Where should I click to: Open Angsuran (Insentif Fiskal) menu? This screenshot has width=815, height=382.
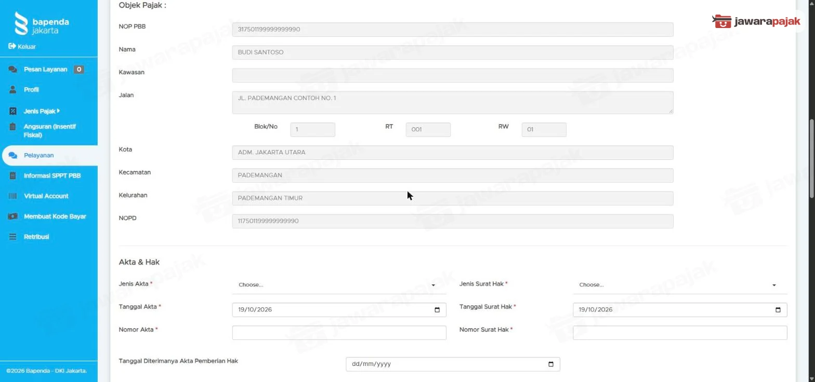(x=50, y=131)
